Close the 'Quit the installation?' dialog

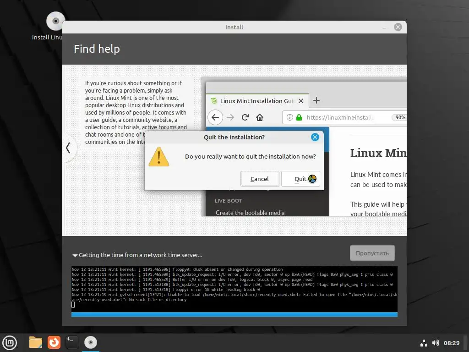315,137
